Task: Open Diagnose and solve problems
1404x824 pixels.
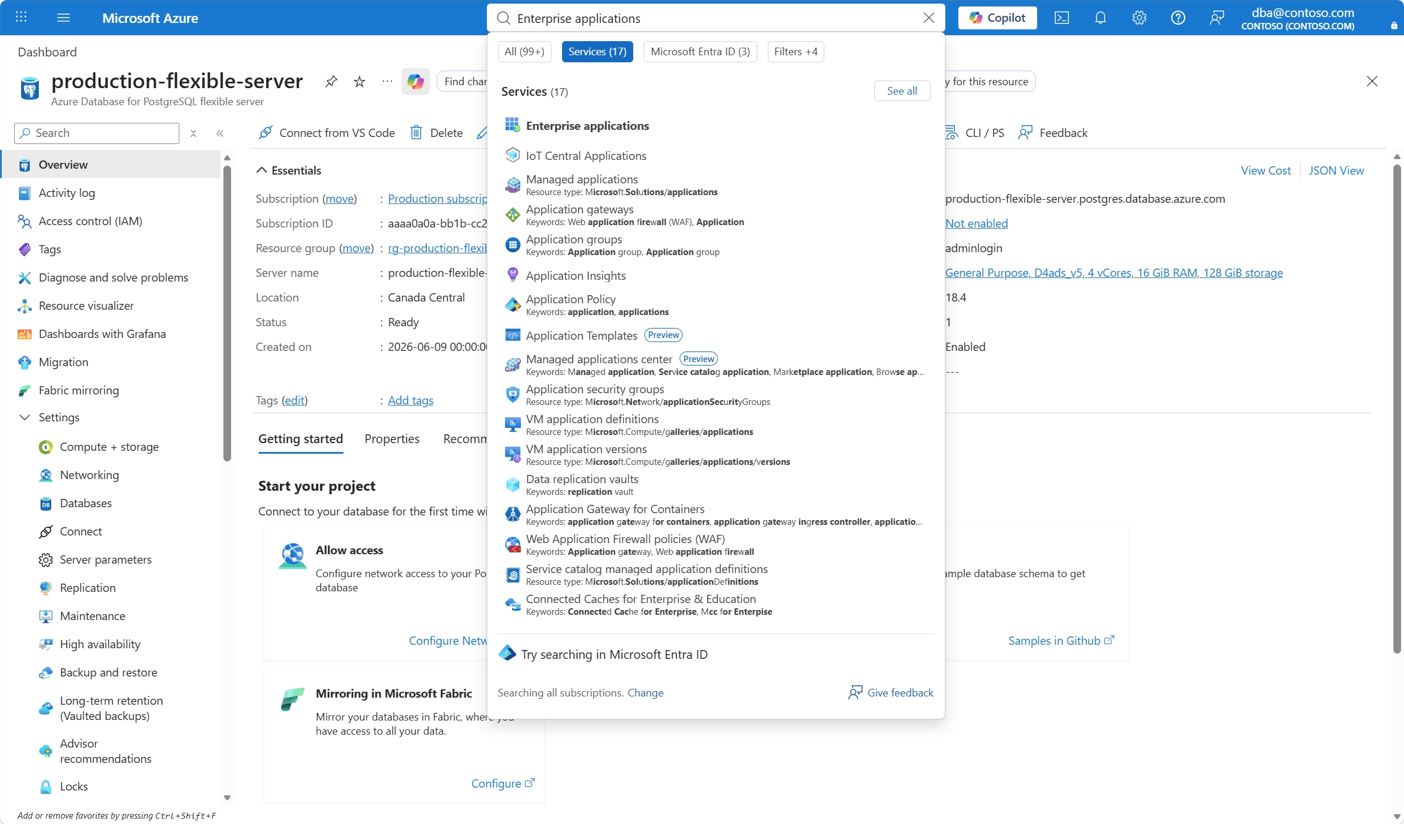Action: pyautogui.click(x=111, y=277)
